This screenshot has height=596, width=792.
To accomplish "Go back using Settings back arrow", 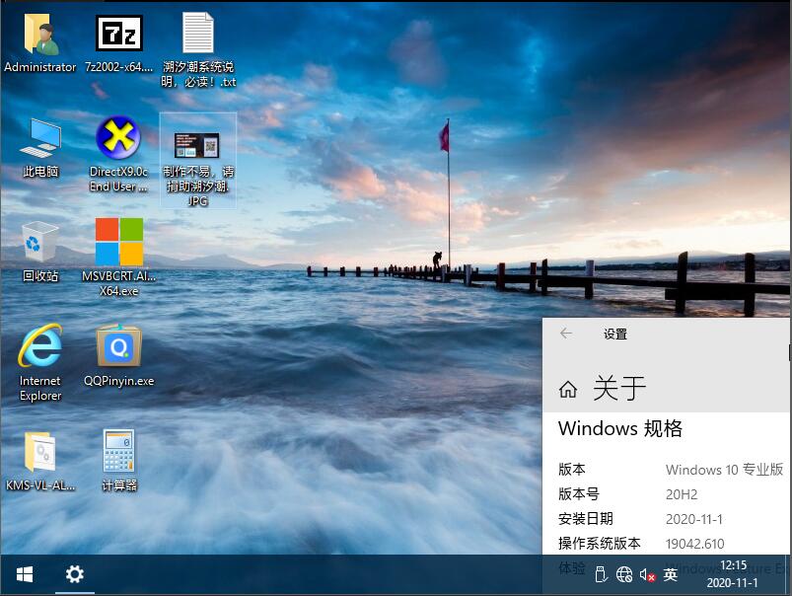I will pos(566,334).
